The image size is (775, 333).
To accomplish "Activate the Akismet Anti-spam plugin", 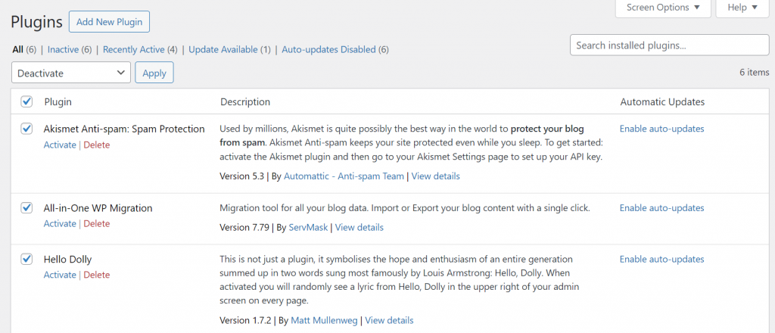I will click(60, 145).
